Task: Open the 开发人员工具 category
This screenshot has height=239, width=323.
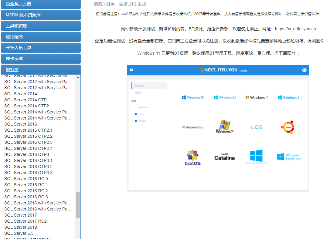Action: (41, 48)
